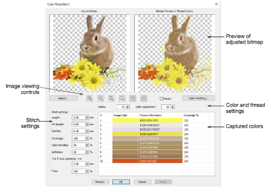The width and height of the screenshot is (271, 194).
Task: Select the thread info cell in row 8
Action: [160, 152]
